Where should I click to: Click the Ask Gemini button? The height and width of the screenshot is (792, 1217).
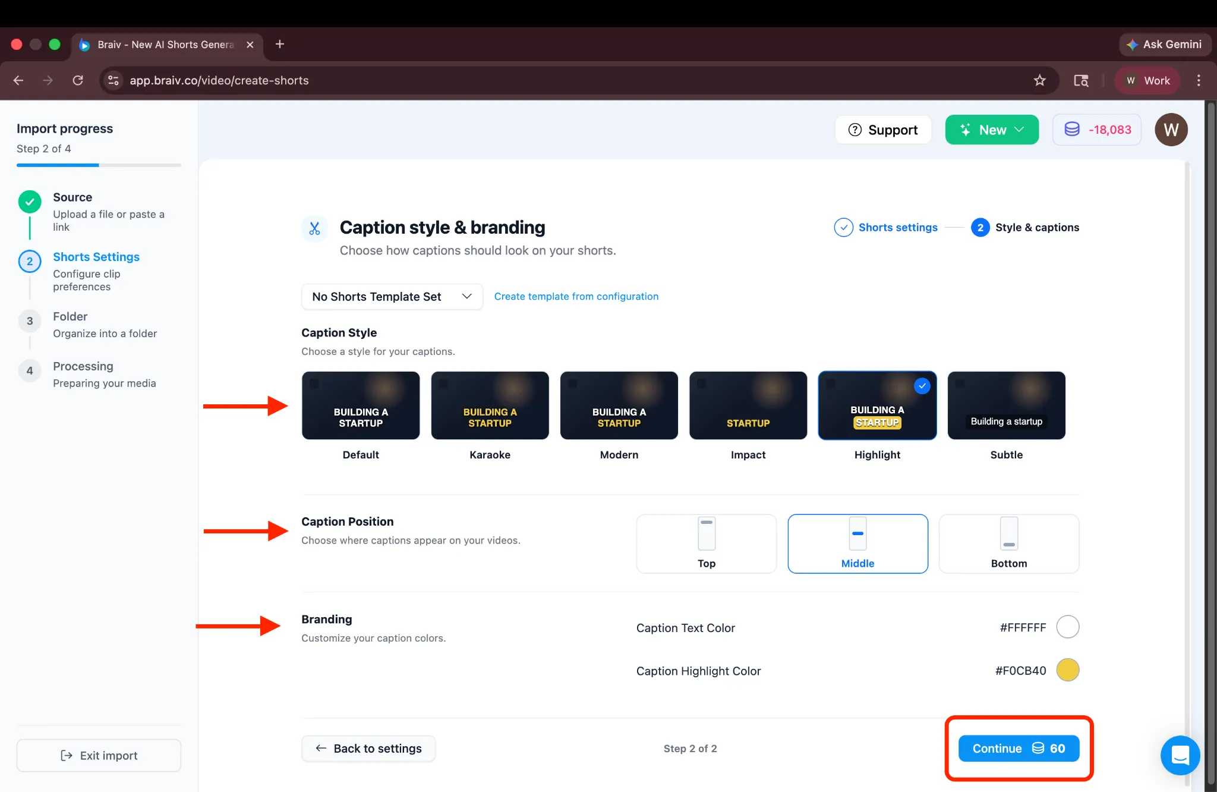(1165, 45)
